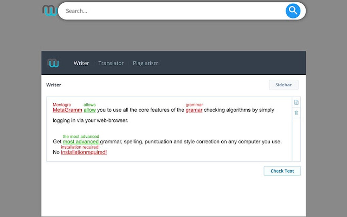Click the blue search magnifier icon
This screenshot has width=347, height=217.
pos(293,11)
